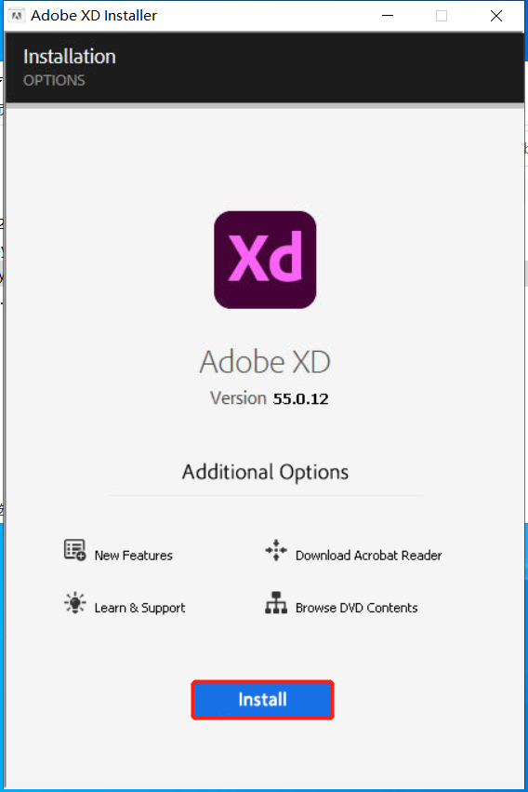Click the Download Acrobat Reader arrows icon
Viewport: 528px width, 792px height.
pyautogui.click(x=276, y=550)
